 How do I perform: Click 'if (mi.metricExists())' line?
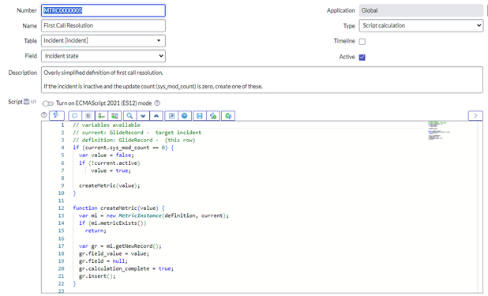click(x=112, y=223)
